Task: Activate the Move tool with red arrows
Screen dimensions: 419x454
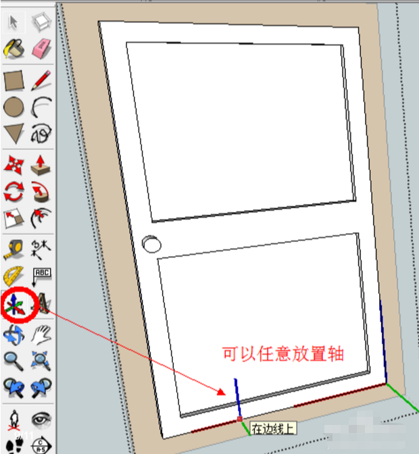Action: coord(14,166)
